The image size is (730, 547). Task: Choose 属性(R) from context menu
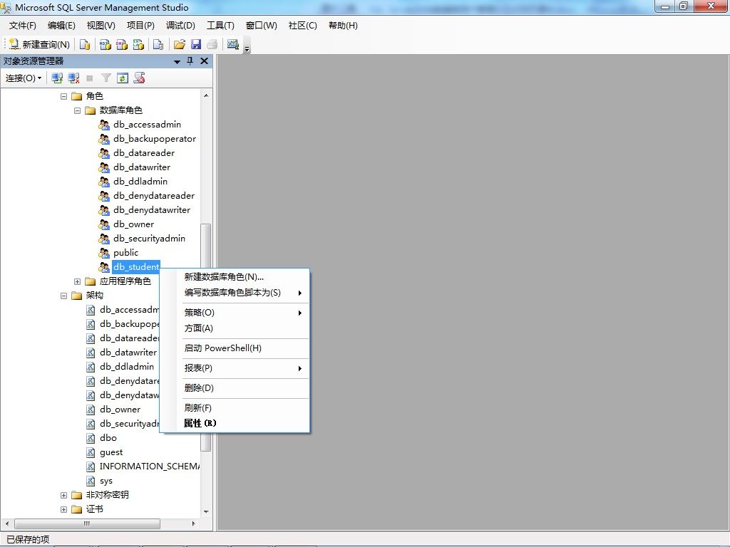pyautogui.click(x=235, y=423)
